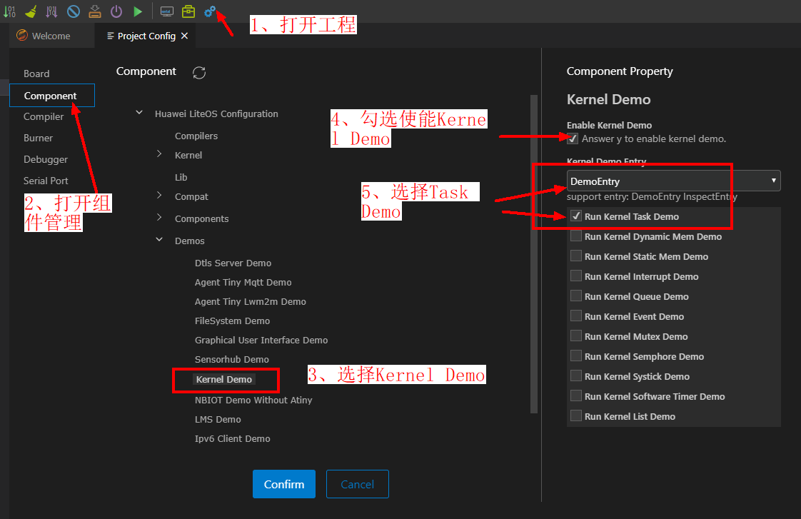Uncheck Run Kernel Task Demo
The width and height of the screenshot is (801, 519).
(x=575, y=216)
